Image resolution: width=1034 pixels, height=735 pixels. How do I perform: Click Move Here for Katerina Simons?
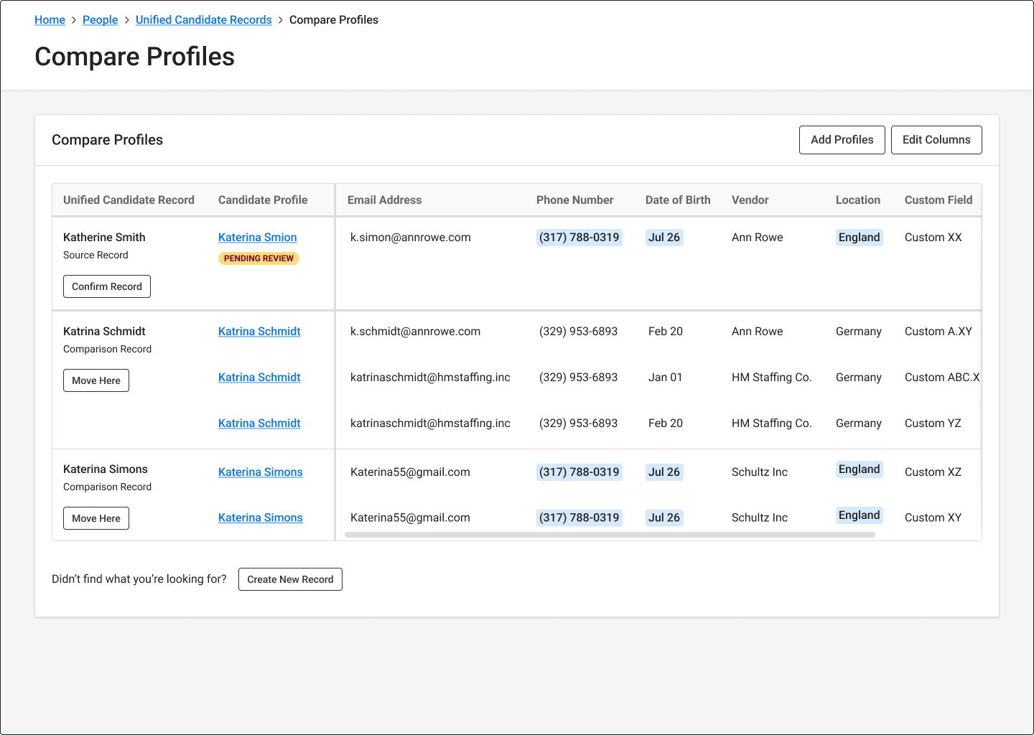coord(96,518)
